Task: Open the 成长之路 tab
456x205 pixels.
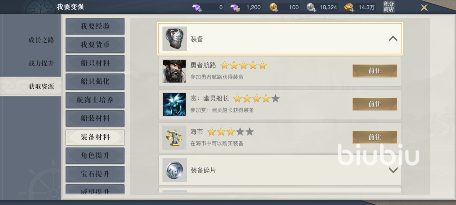Action: coord(41,40)
